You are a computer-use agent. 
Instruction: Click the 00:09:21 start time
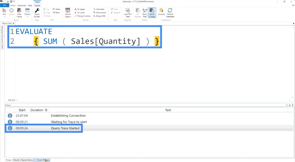point(22,122)
